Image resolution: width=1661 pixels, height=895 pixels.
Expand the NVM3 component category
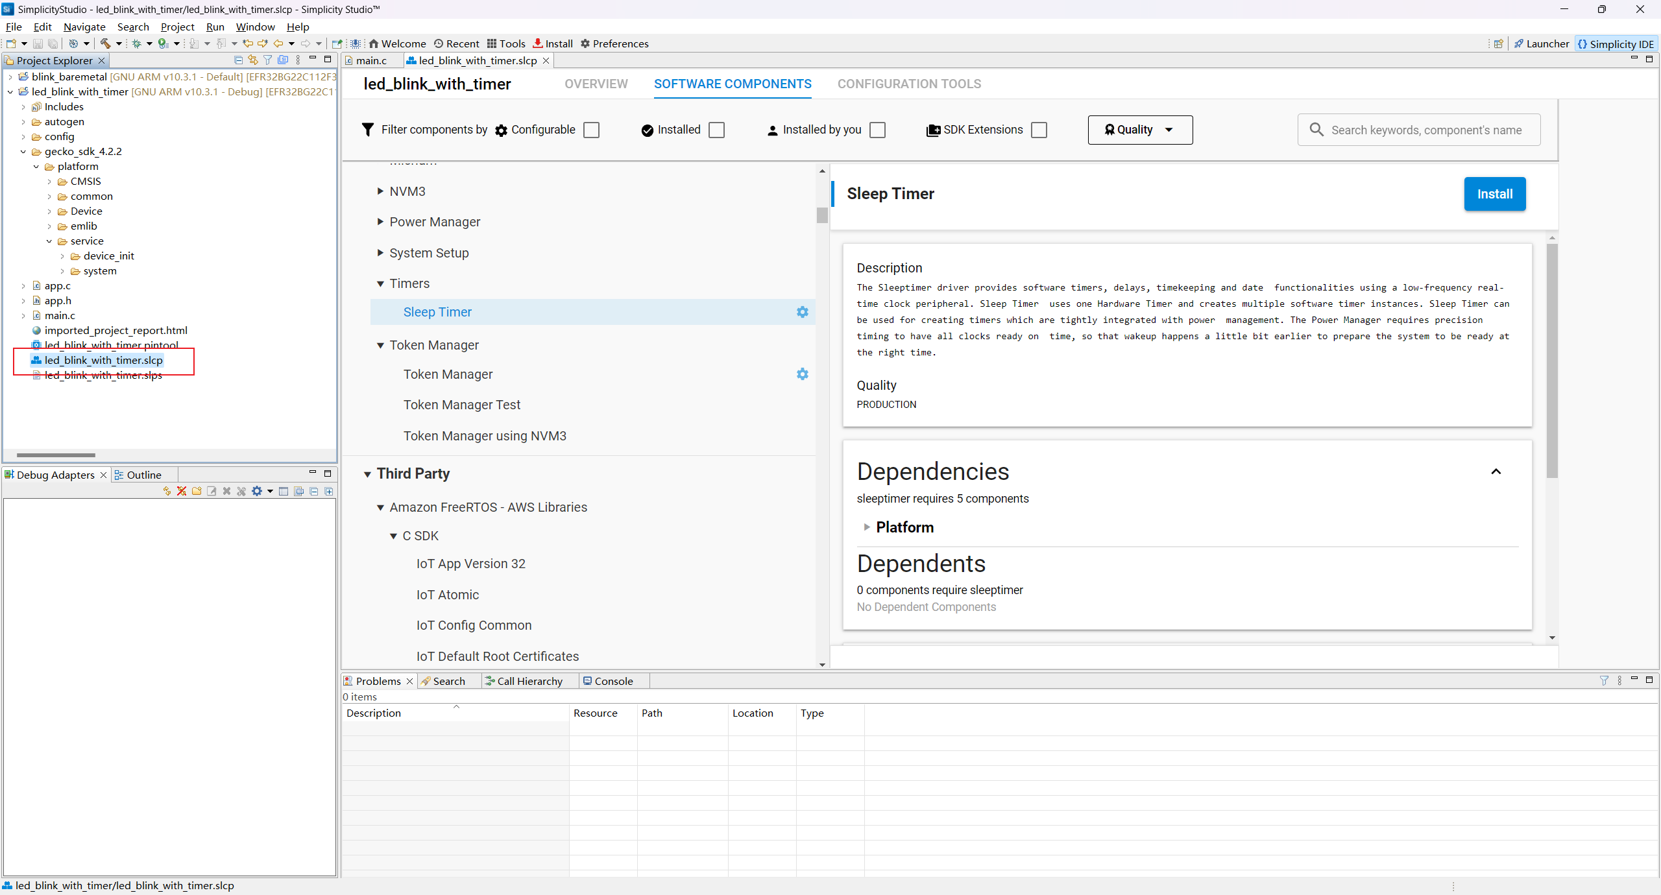[x=380, y=191]
